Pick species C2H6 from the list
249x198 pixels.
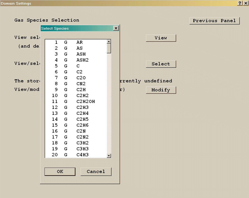pyautogui.click(x=82, y=125)
